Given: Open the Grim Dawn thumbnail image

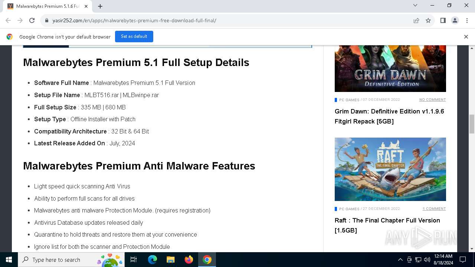Looking at the screenshot, I should point(390,68).
